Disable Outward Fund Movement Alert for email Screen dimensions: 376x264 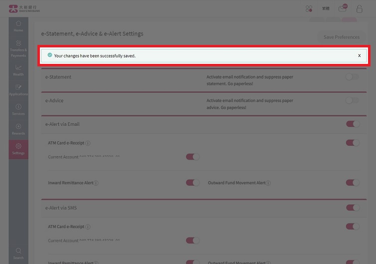(353, 183)
